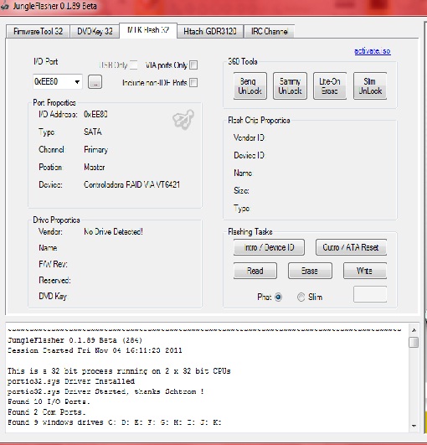Click the log scrollbar down arrow
Viewport: 427px width, 445px height.
tap(414, 426)
